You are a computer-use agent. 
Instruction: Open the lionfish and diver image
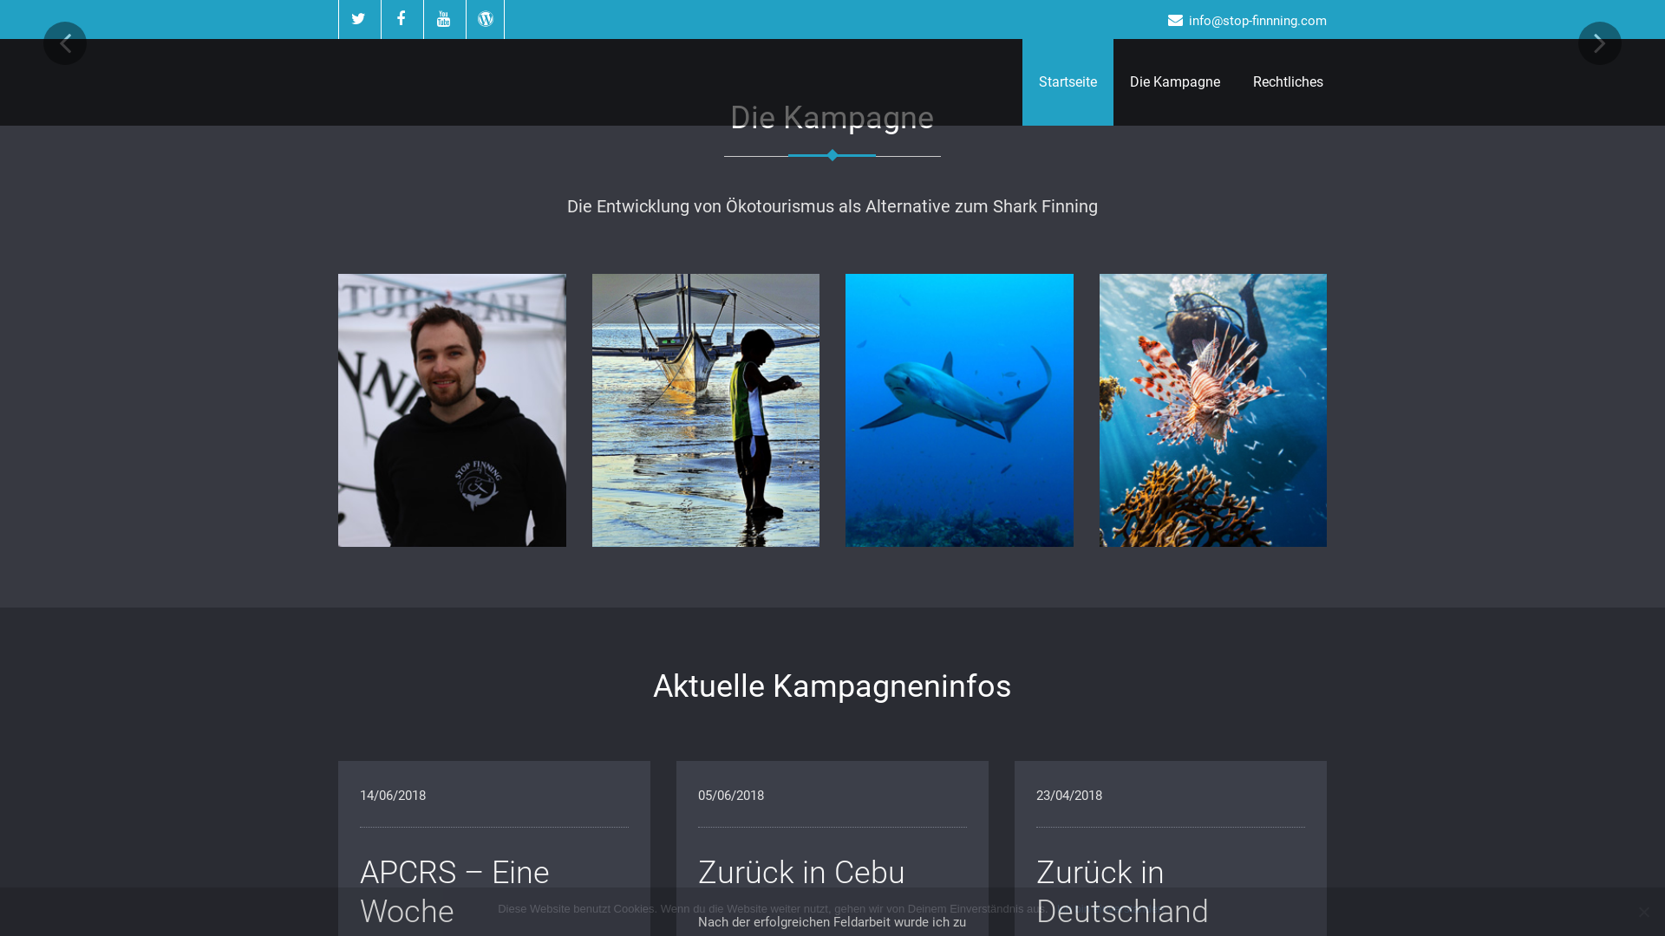pos(1212,410)
